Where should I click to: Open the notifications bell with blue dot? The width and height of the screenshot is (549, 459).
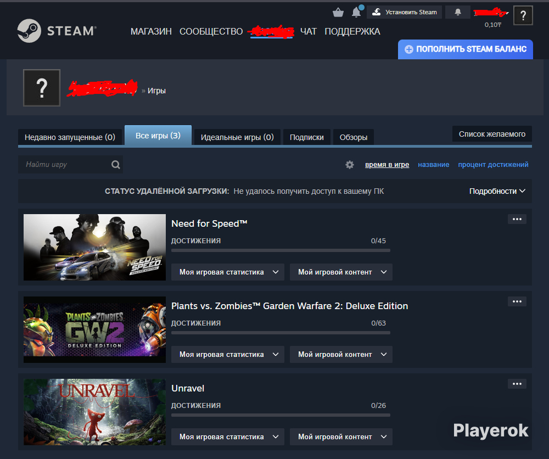coord(357,12)
